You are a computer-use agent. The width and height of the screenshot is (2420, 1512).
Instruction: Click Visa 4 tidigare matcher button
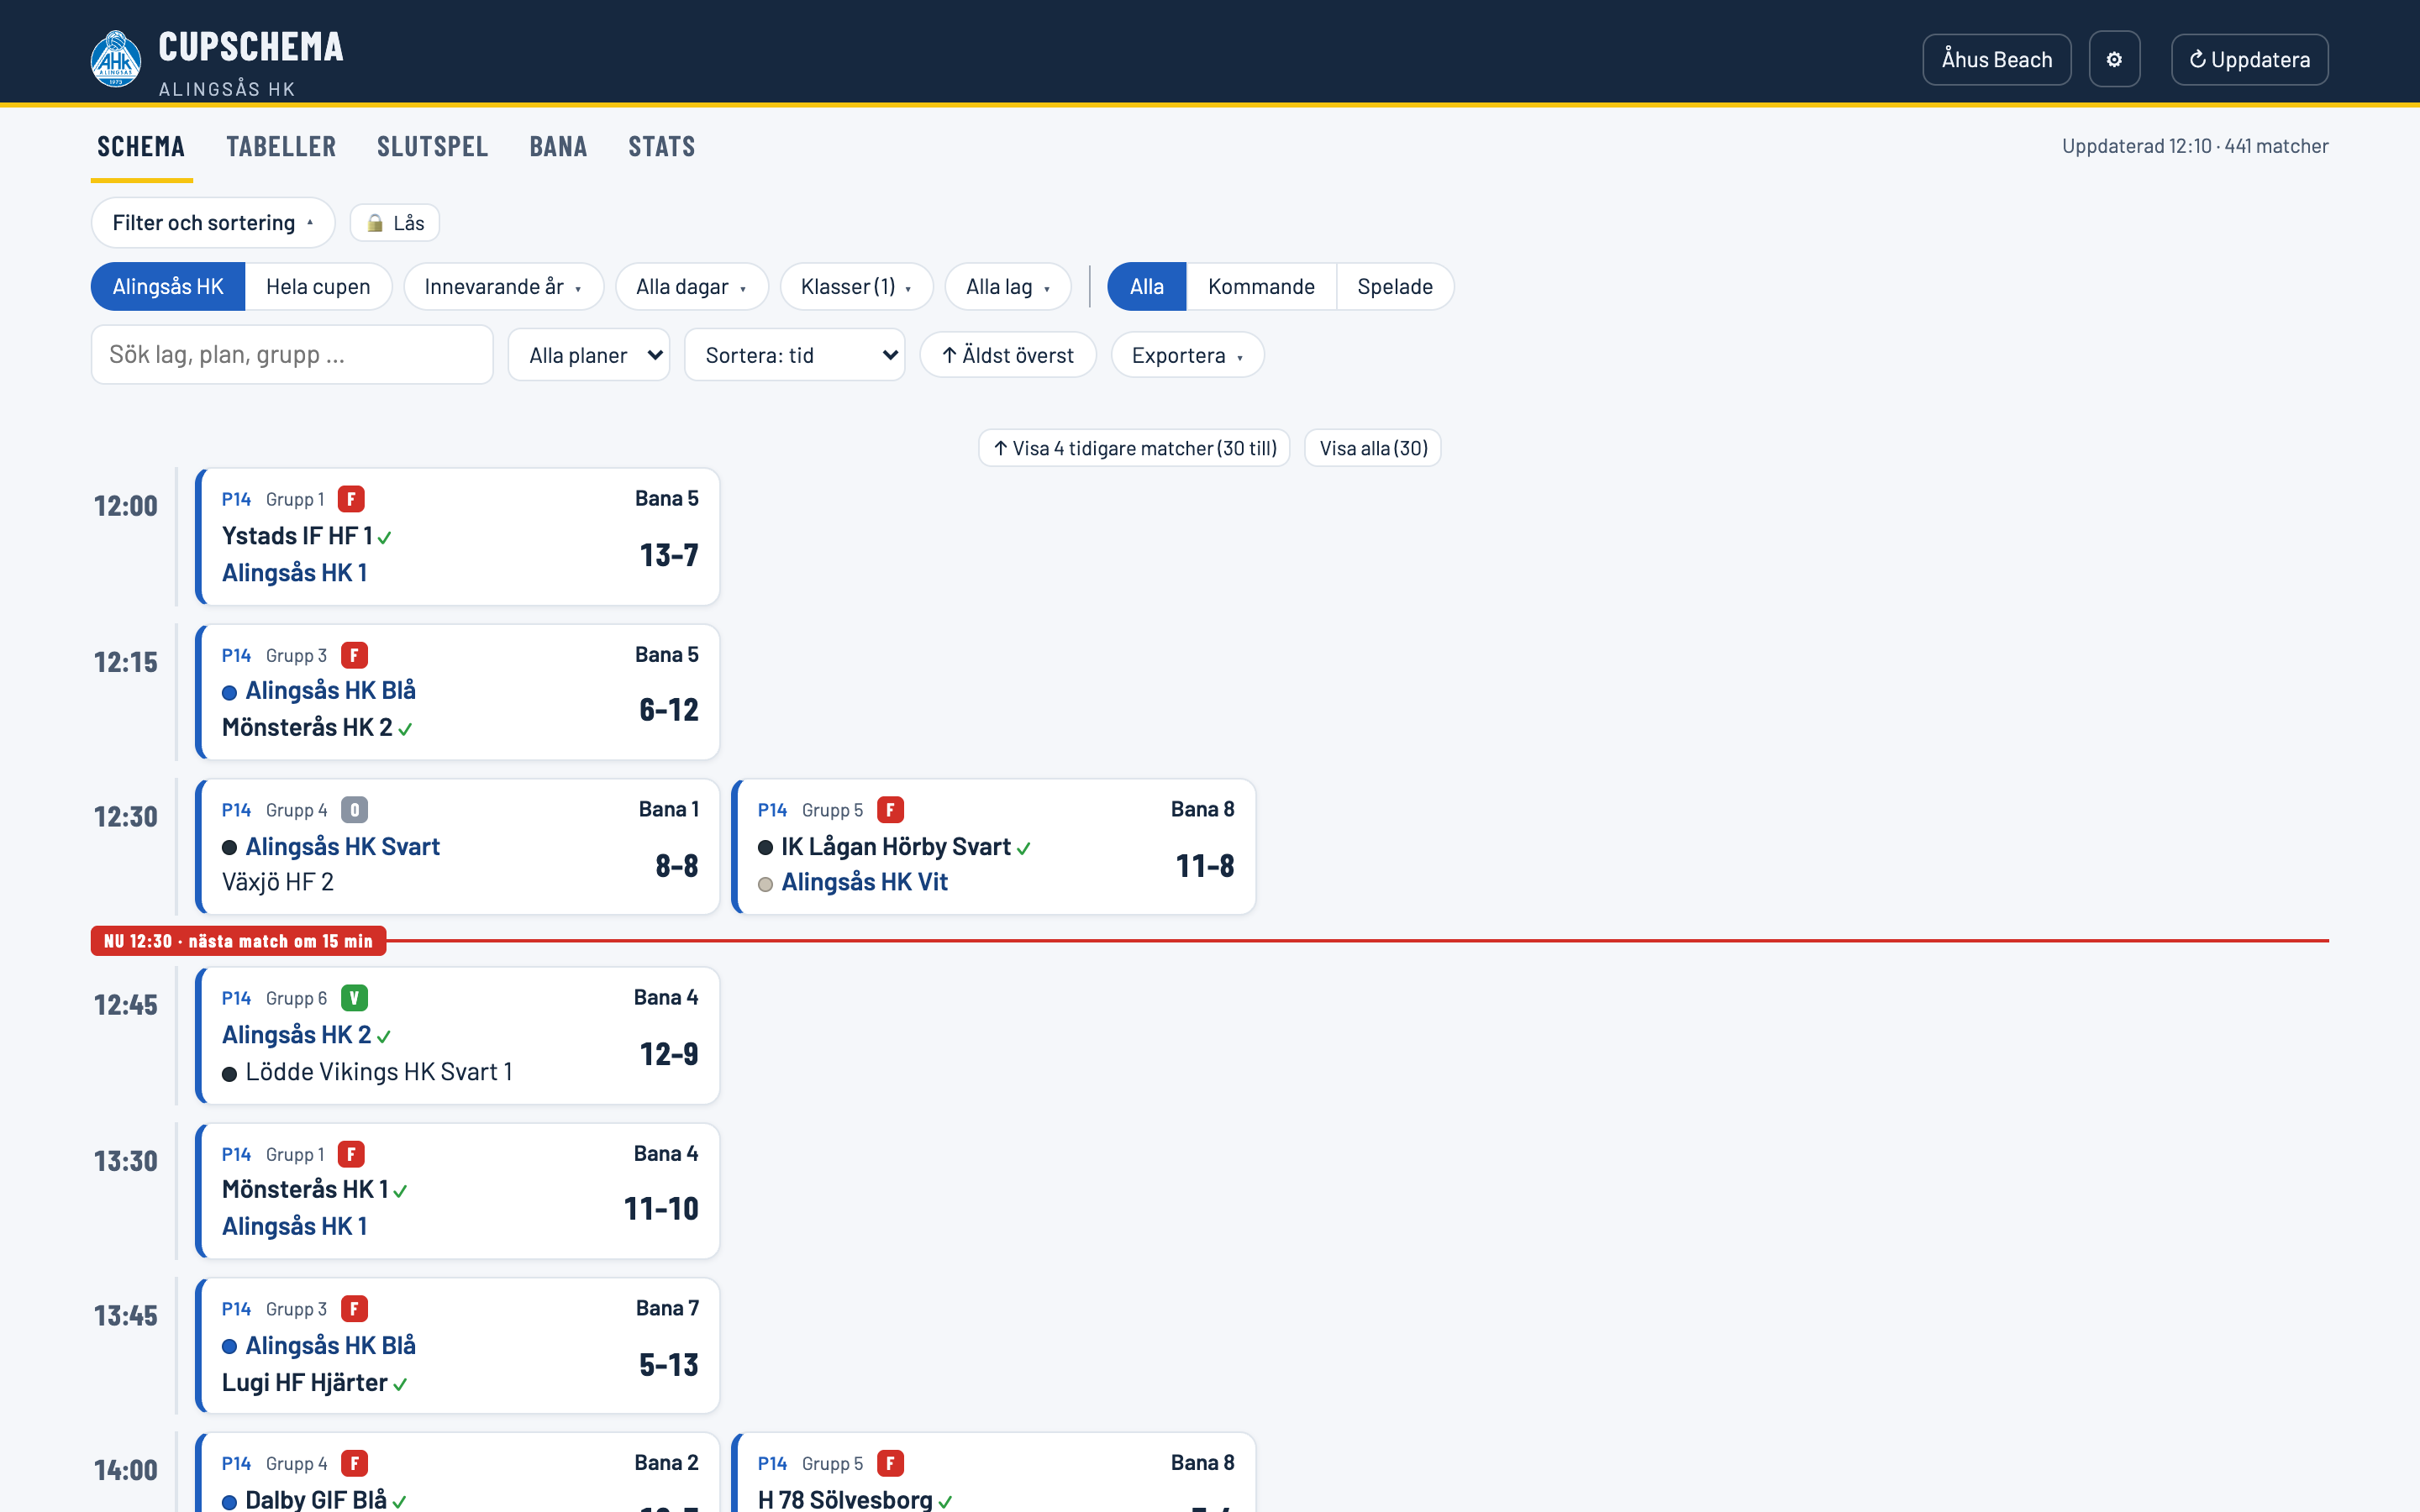(x=1134, y=448)
